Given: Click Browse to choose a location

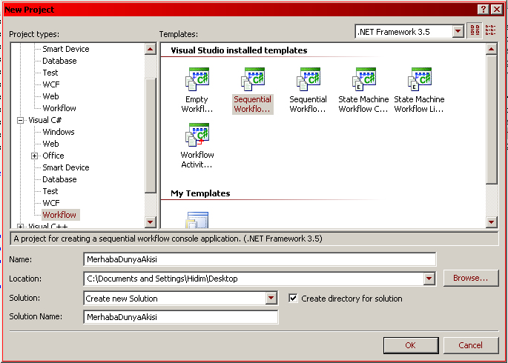Looking at the screenshot, I should 471,278.
